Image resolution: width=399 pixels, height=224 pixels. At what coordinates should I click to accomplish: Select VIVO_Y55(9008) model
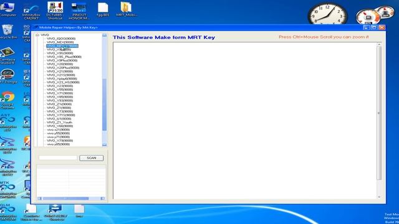[x=60, y=90]
